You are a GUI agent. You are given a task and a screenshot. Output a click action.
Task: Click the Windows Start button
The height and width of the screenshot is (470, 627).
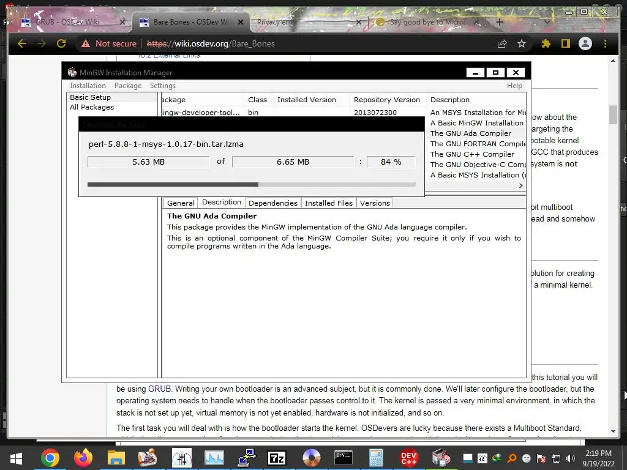point(16,458)
